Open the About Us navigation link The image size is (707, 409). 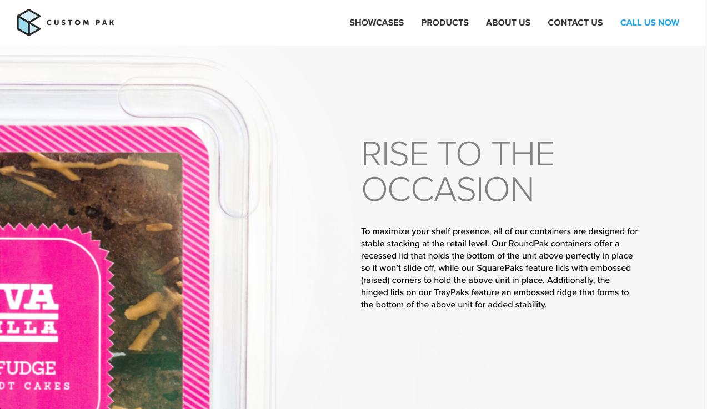point(508,23)
